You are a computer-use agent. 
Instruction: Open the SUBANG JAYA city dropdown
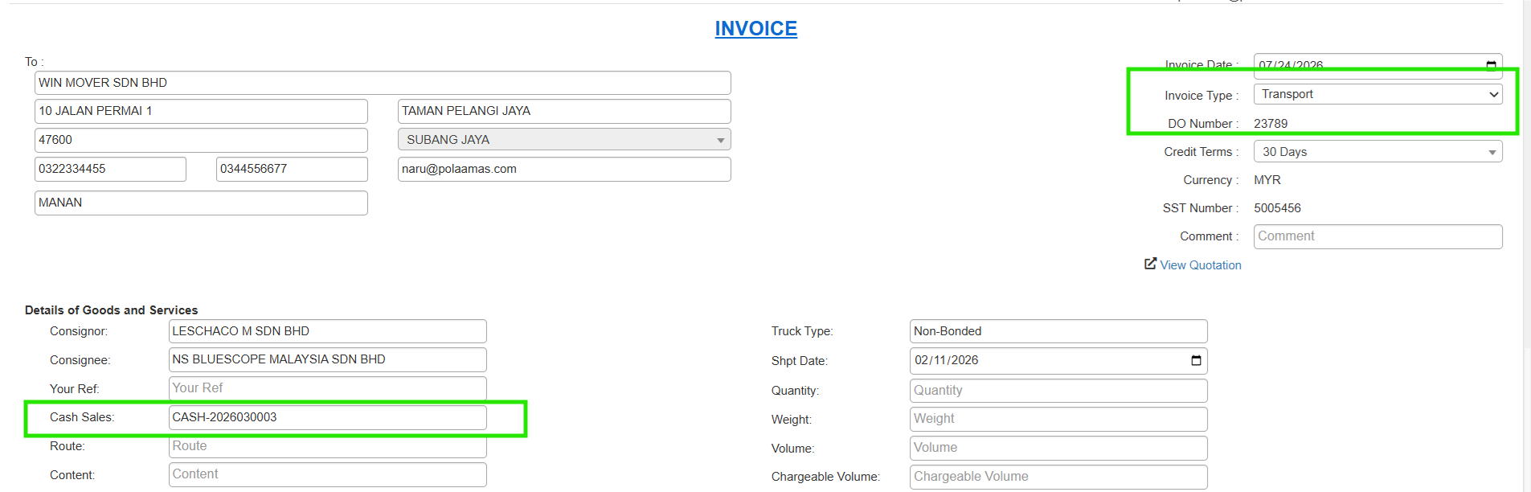coord(564,140)
